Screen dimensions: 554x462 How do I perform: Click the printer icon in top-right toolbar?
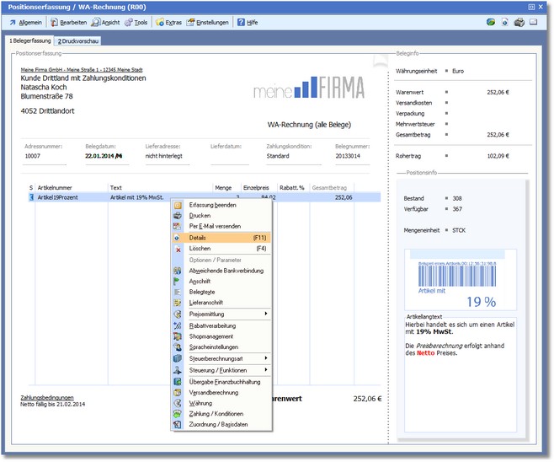point(519,22)
